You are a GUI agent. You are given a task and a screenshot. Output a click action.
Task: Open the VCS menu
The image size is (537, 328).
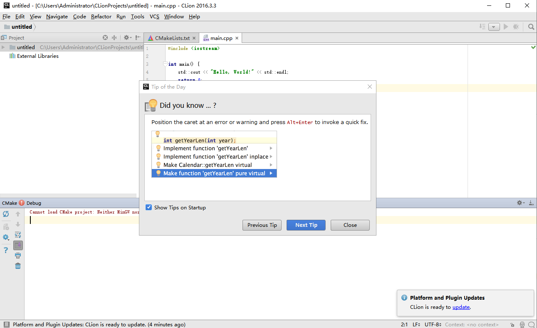point(154,16)
